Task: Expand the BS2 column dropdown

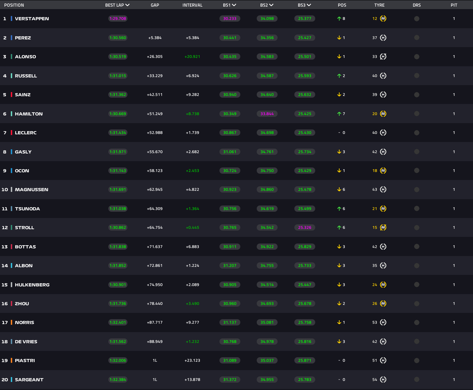Action: coord(271,5)
